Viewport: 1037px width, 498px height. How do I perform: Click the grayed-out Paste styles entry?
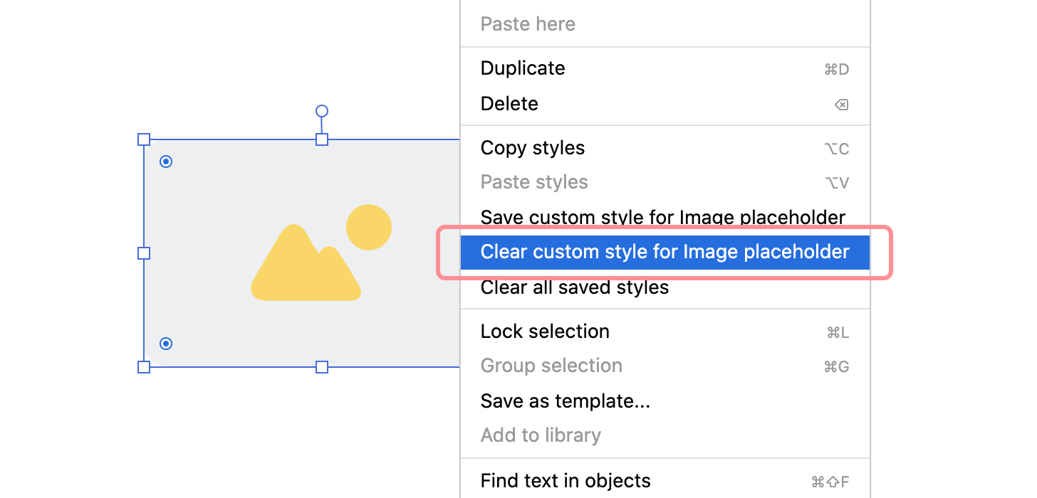tap(534, 181)
